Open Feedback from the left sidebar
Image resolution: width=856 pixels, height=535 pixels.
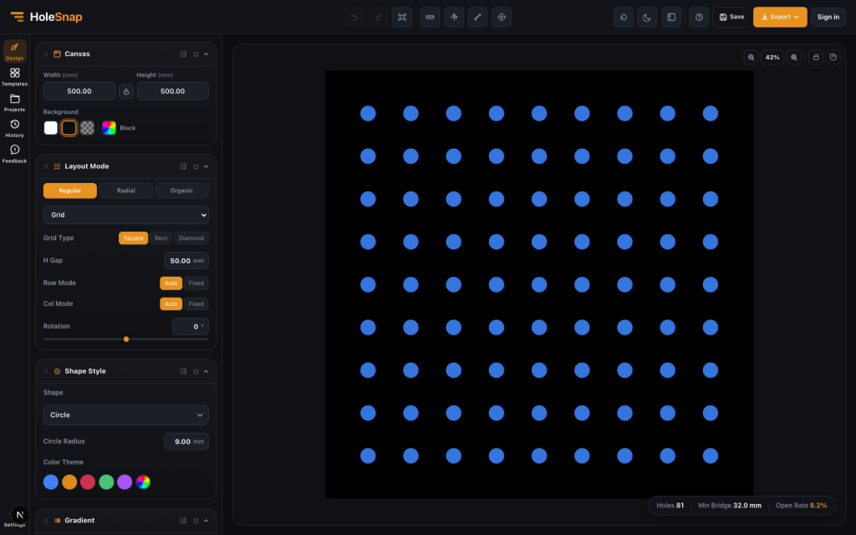[15, 154]
